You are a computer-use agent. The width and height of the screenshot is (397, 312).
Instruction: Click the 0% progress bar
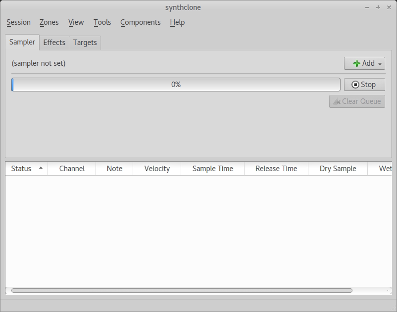pos(176,85)
